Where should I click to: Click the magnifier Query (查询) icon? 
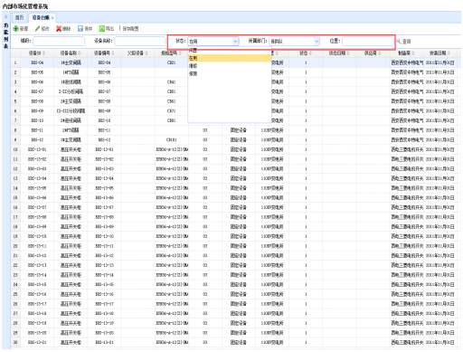click(399, 42)
